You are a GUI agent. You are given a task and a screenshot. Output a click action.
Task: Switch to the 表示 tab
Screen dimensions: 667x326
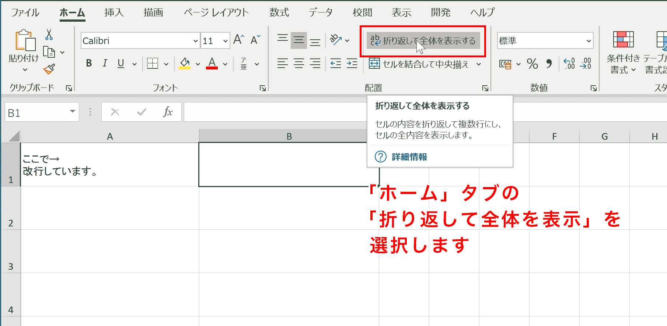click(401, 12)
